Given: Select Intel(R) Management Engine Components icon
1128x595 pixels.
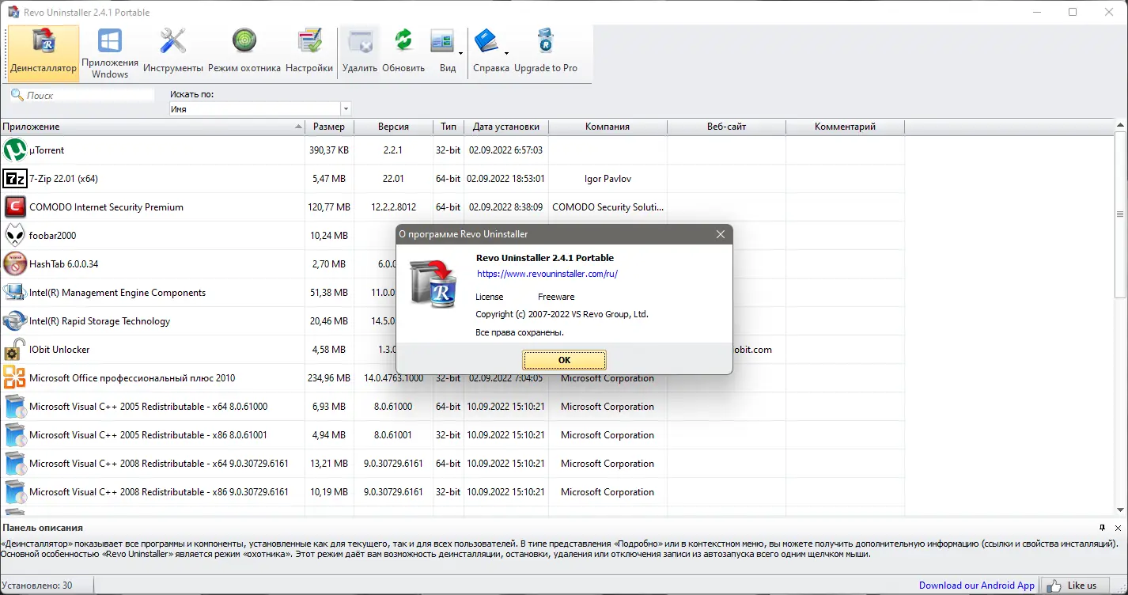Looking at the screenshot, I should (15, 293).
